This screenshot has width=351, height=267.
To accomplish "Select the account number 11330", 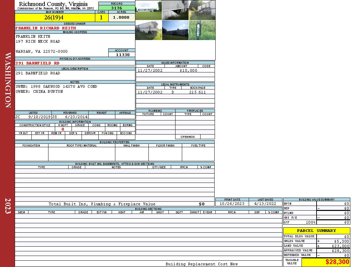I will pos(123,55).
